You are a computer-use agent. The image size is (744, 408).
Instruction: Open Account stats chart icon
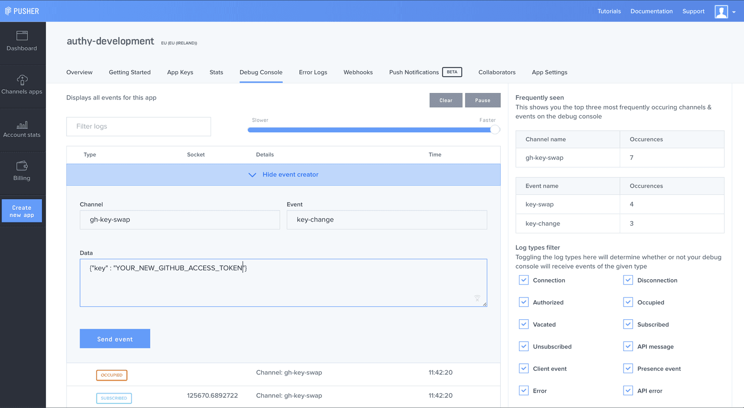[22, 125]
